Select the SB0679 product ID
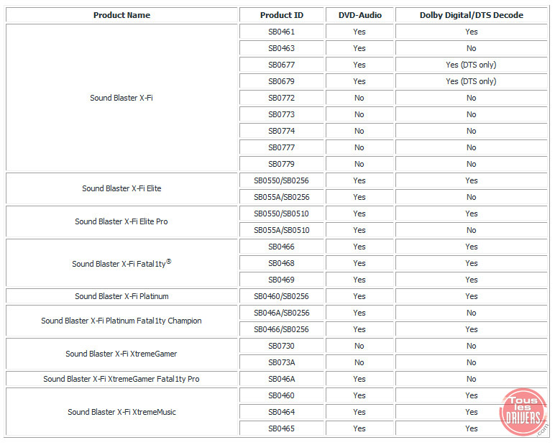Viewport: 555px width, 445px height. click(281, 81)
